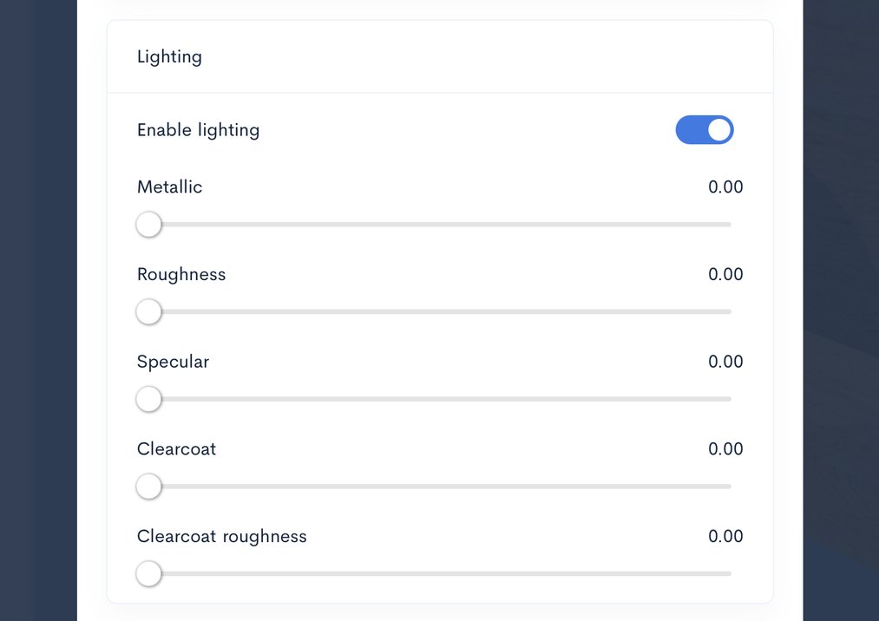
Task: Click the Clearcoat roughness value 0.00
Action: (x=725, y=536)
